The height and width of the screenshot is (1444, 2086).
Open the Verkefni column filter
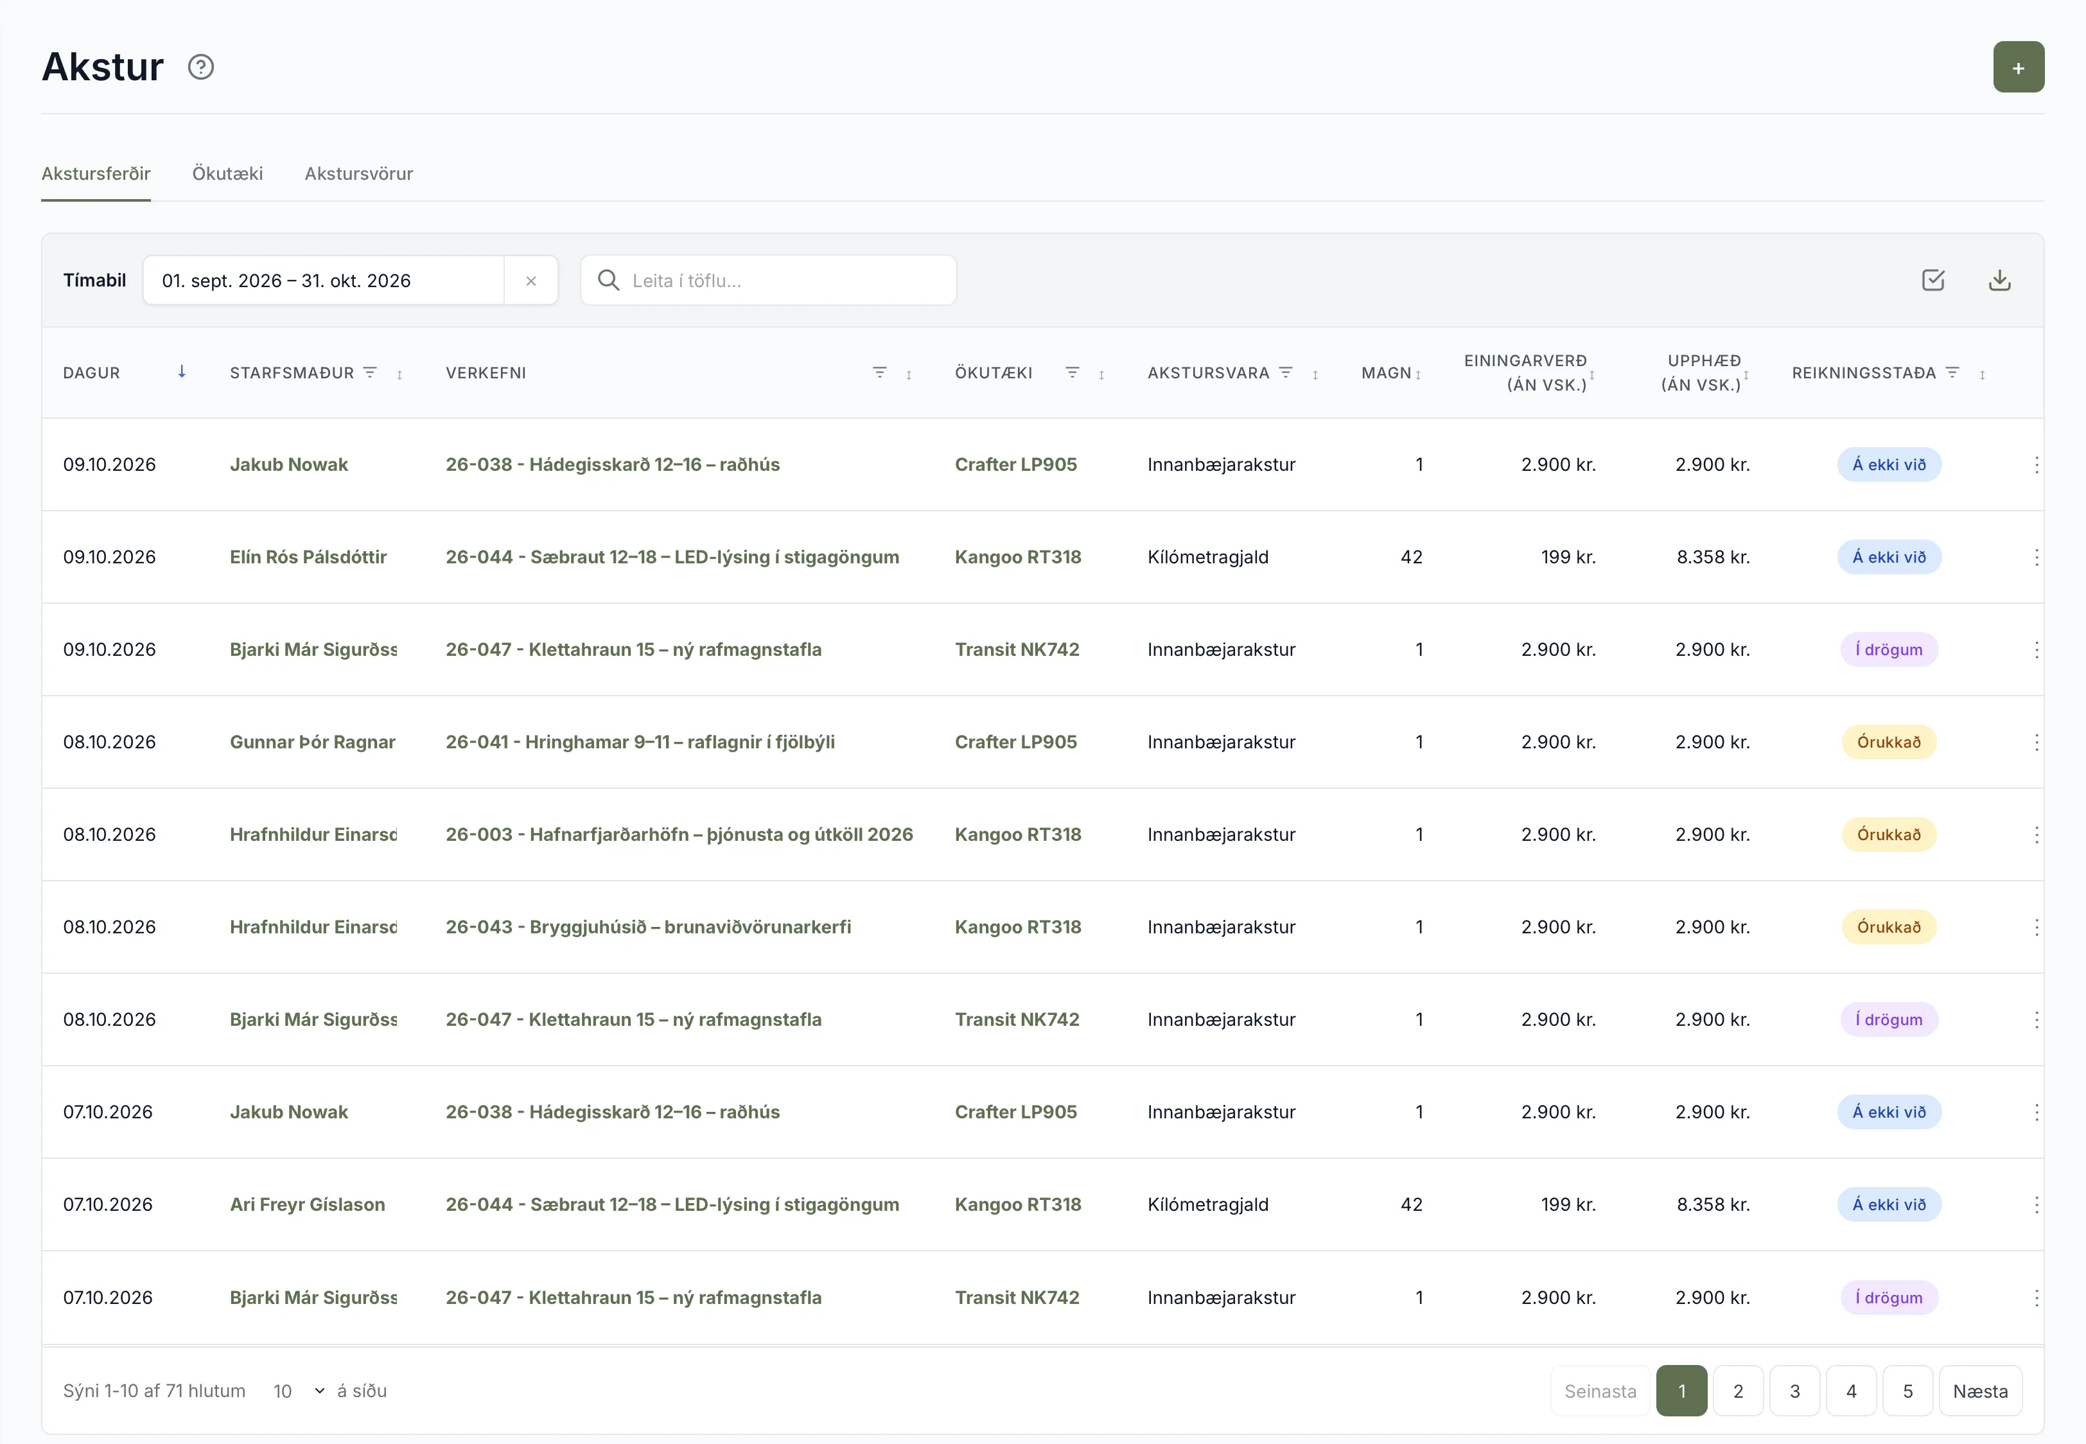[x=879, y=372]
